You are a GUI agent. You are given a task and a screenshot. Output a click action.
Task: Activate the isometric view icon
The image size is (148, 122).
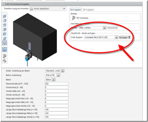coord(5,43)
